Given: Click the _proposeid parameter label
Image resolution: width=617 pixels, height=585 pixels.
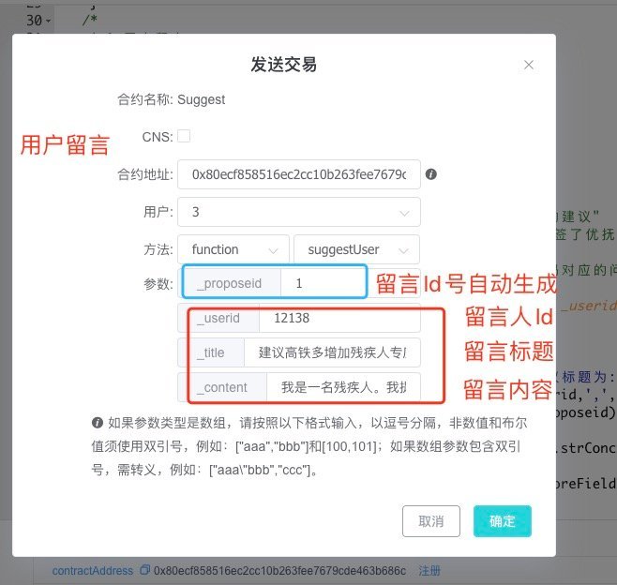Looking at the screenshot, I should pos(229,283).
